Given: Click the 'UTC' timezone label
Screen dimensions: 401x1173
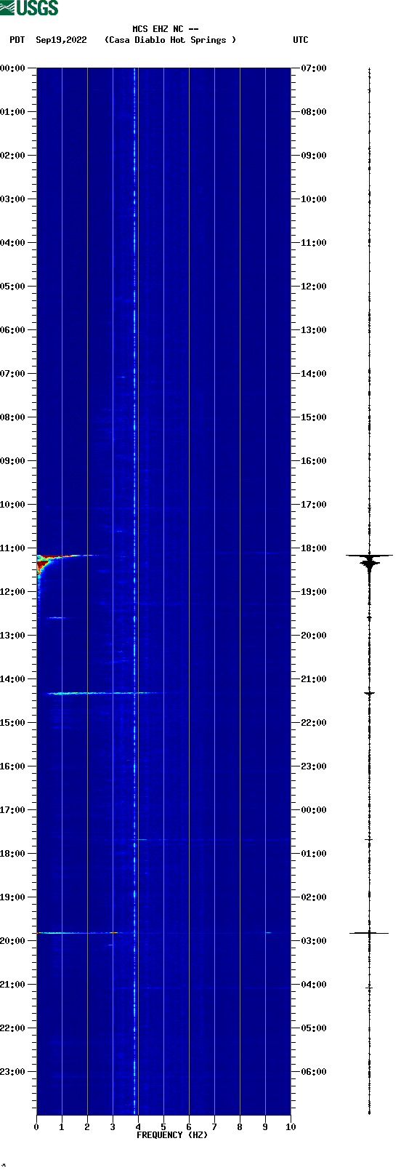Looking at the screenshot, I should pyautogui.click(x=301, y=40).
